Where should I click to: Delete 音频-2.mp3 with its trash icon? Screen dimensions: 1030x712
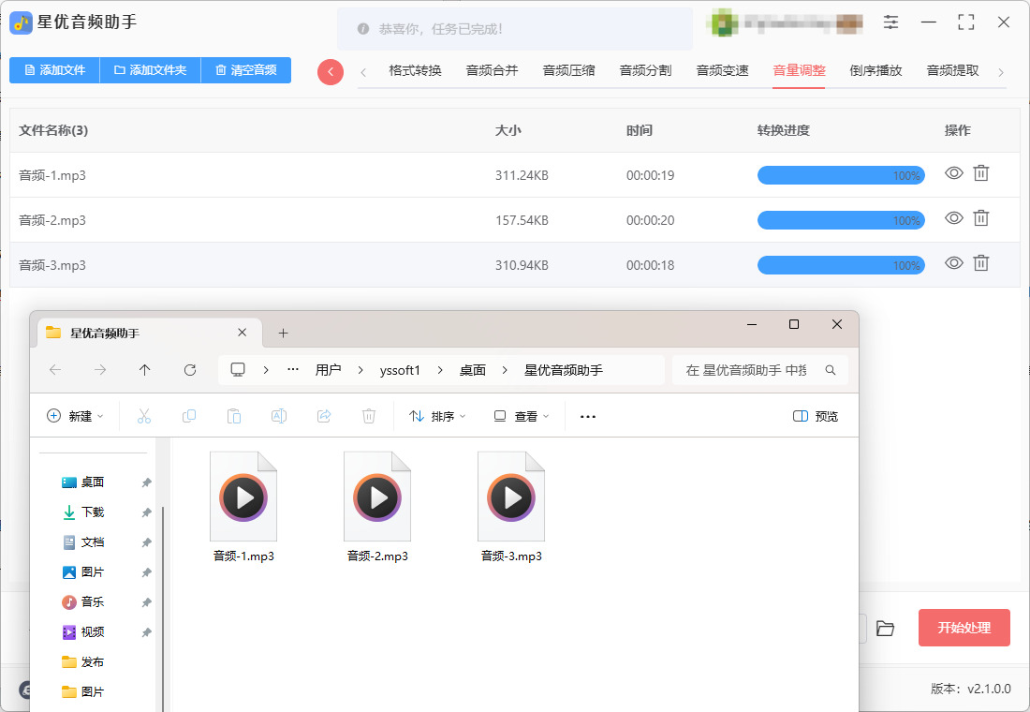[980, 217]
